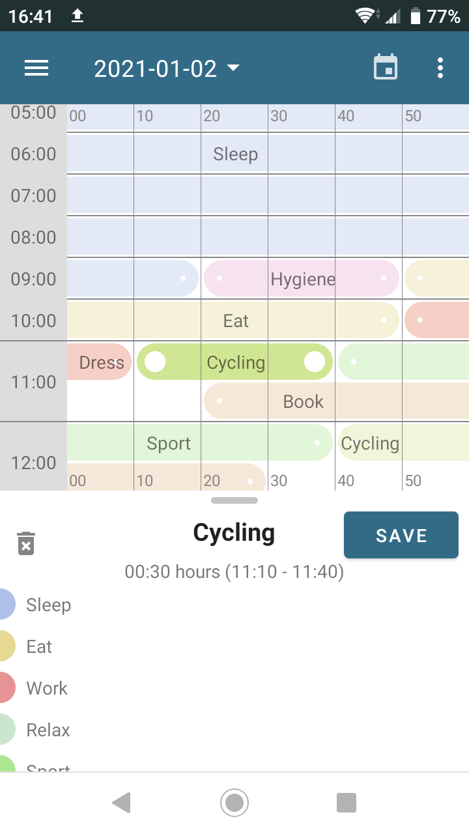Delete the Cycling entry with trash icon
469x834 pixels.
[x=26, y=543]
